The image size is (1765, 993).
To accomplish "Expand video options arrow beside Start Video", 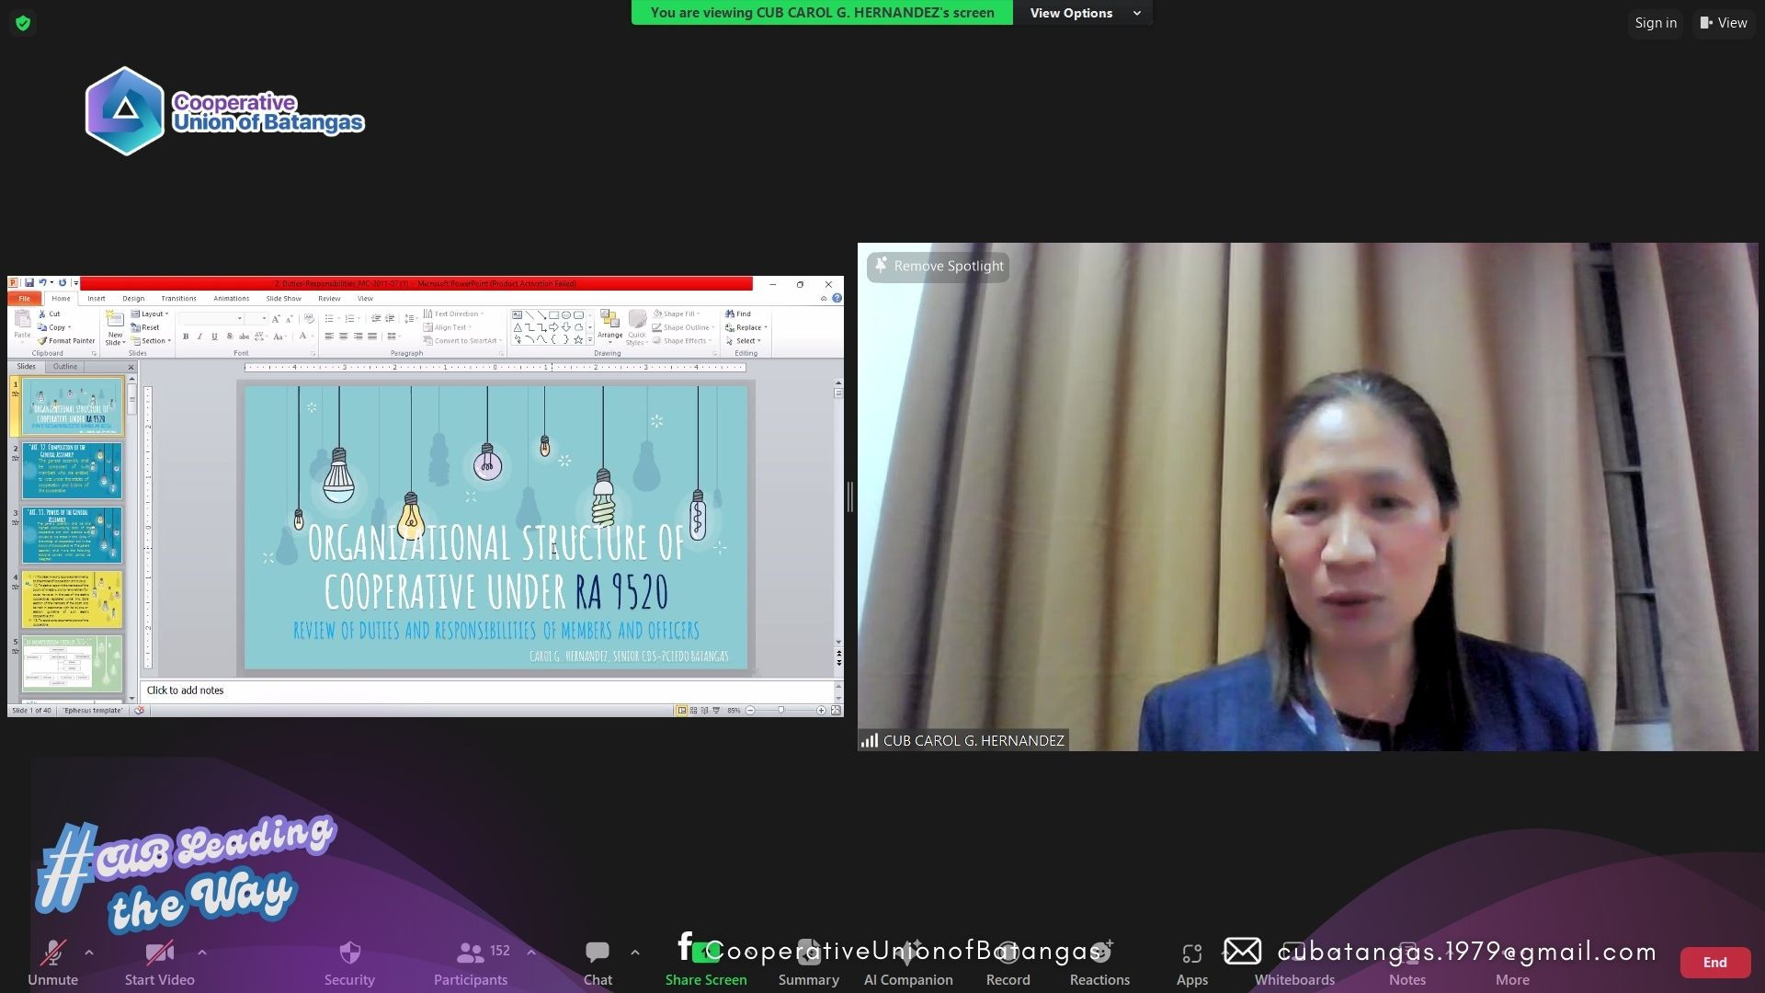I will 202,953.
